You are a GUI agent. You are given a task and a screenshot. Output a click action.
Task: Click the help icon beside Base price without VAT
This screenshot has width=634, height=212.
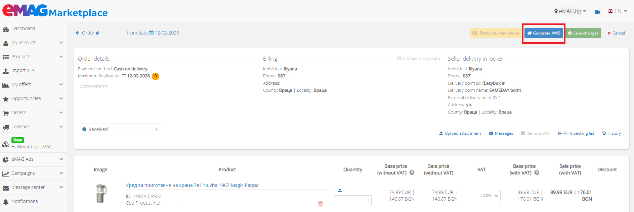point(412,173)
